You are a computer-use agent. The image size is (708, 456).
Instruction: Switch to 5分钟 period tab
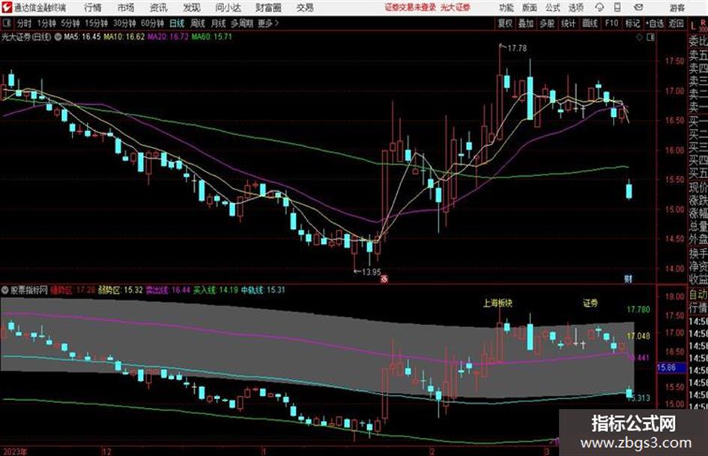click(x=70, y=23)
